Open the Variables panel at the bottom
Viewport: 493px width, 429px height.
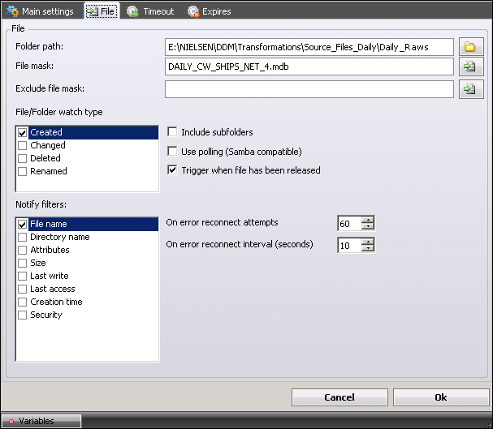click(41, 421)
